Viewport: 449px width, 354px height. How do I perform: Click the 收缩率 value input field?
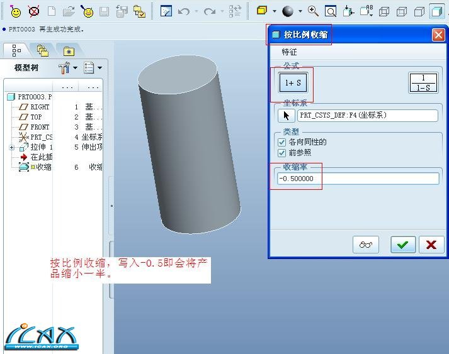[x=358, y=179]
